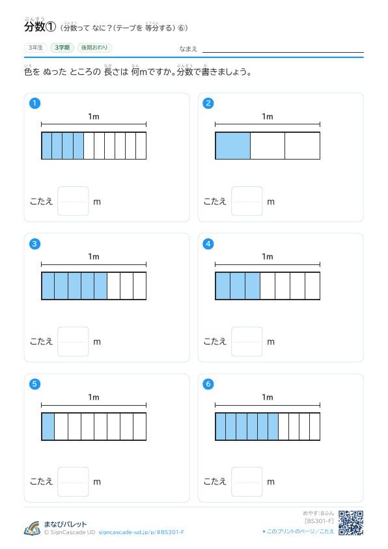Viewport: 388px width, 549px height.
Task: Open the このプリントのページ／こたえ link
Action: click(298, 531)
